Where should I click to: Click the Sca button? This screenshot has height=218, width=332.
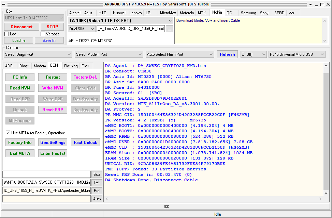click(97, 174)
